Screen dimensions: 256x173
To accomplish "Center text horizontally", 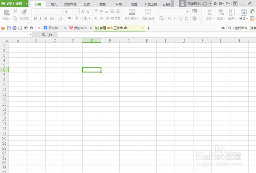I will coord(101,19).
